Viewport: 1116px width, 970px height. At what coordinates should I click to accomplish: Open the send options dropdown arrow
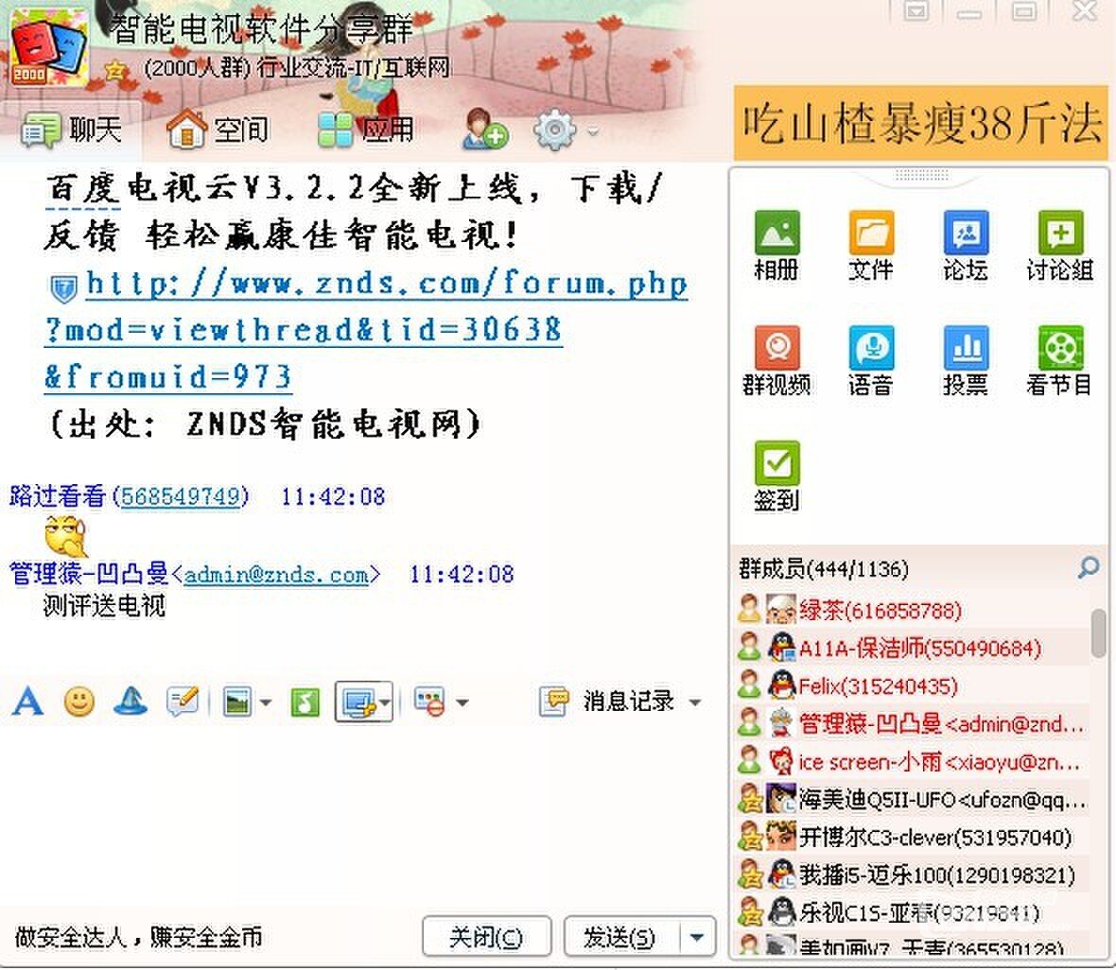(x=697, y=937)
